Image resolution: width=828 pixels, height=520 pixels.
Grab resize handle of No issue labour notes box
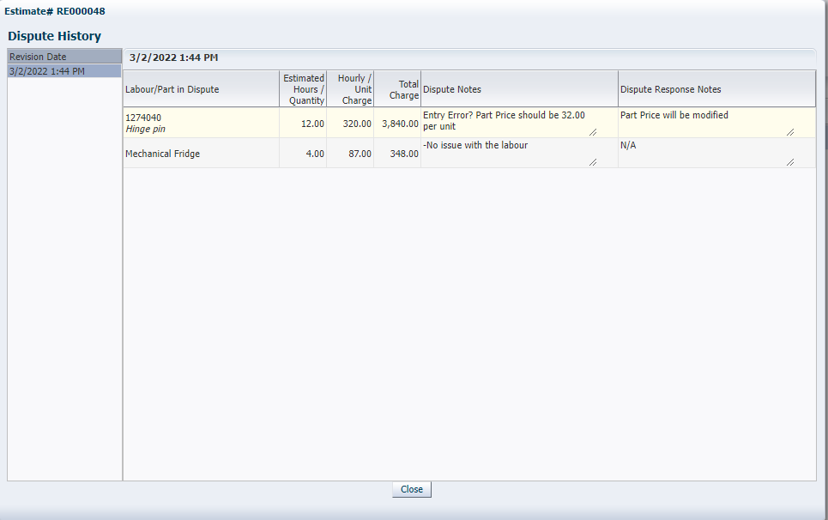coord(593,162)
